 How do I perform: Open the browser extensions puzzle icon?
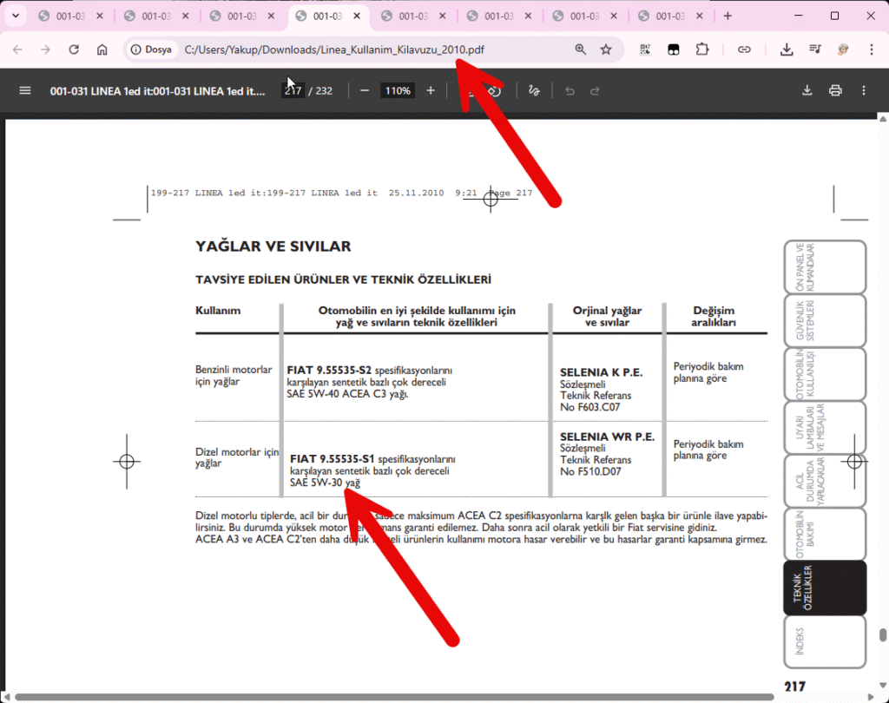[702, 49]
